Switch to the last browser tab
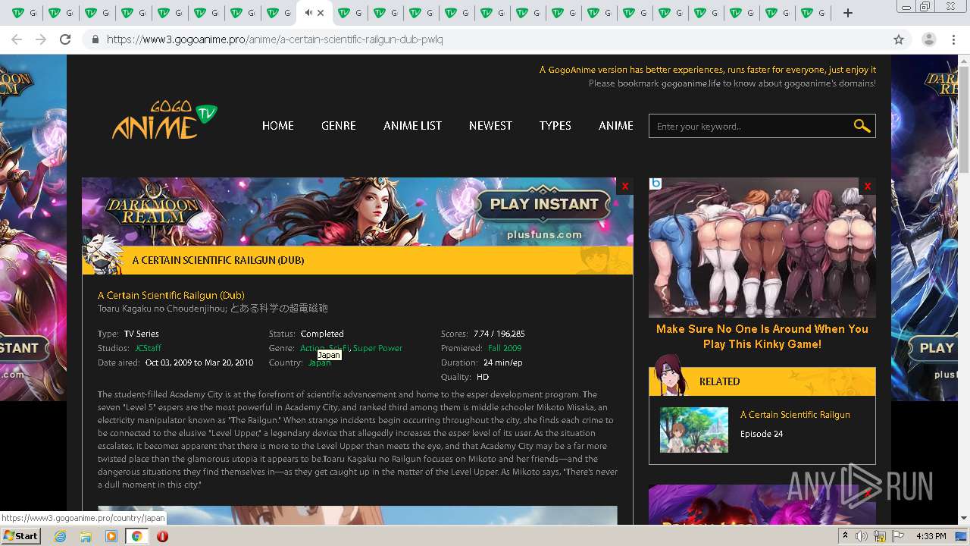This screenshot has height=546, width=970. pyautogui.click(x=815, y=13)
